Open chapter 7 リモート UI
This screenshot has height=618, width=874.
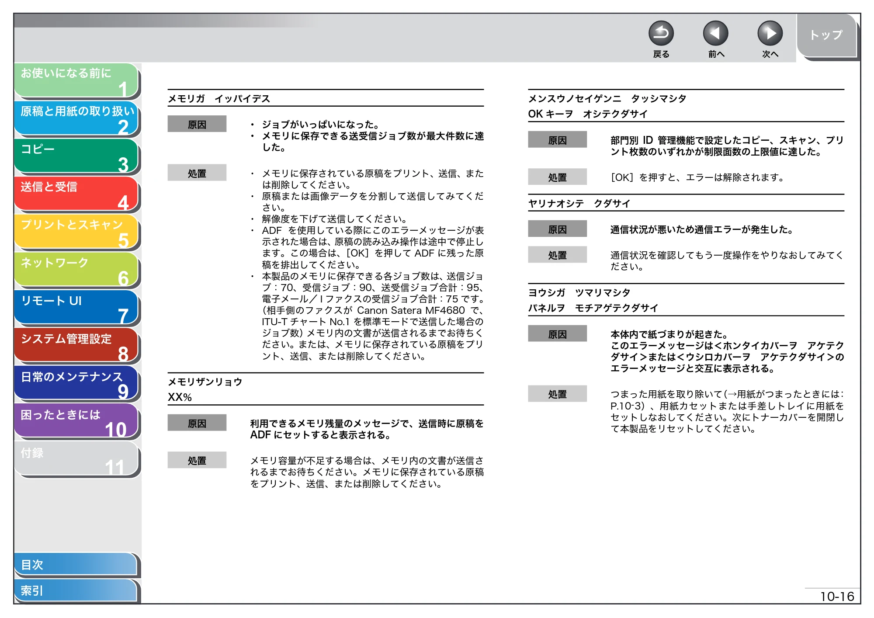point(76,308)
